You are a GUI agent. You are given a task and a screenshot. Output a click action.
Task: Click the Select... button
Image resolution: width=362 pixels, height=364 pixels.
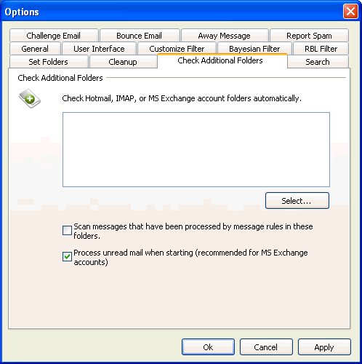pyautogui.click(x=297, y=201)
